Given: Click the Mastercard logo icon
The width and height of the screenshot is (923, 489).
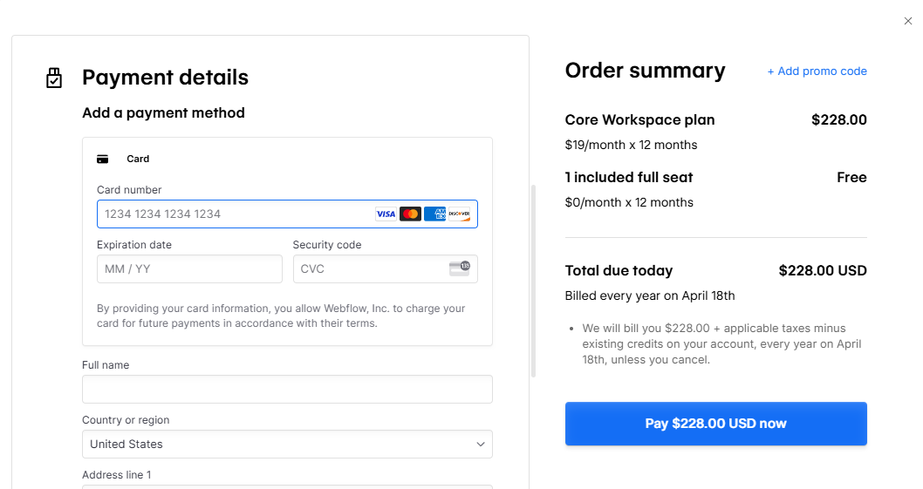Looking at the screenshot, I should click(410, 214).
